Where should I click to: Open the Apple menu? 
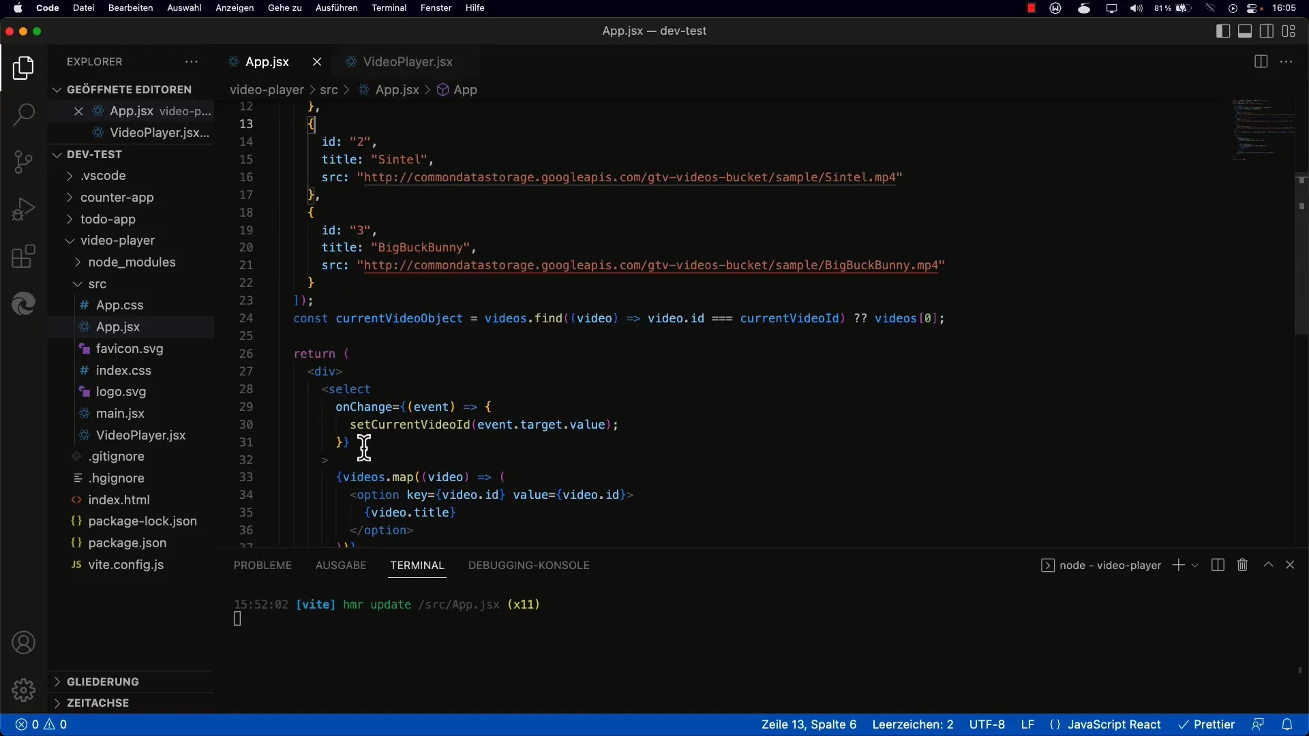point(18,8)
